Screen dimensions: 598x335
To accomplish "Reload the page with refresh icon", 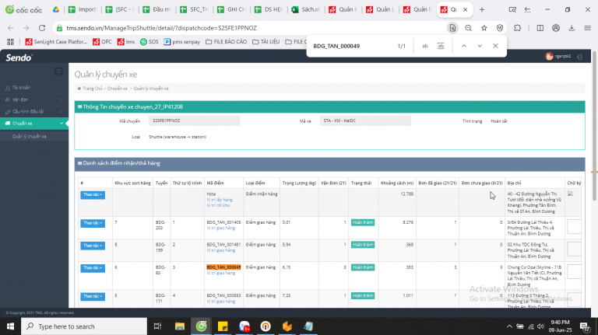I will [42, 28].
